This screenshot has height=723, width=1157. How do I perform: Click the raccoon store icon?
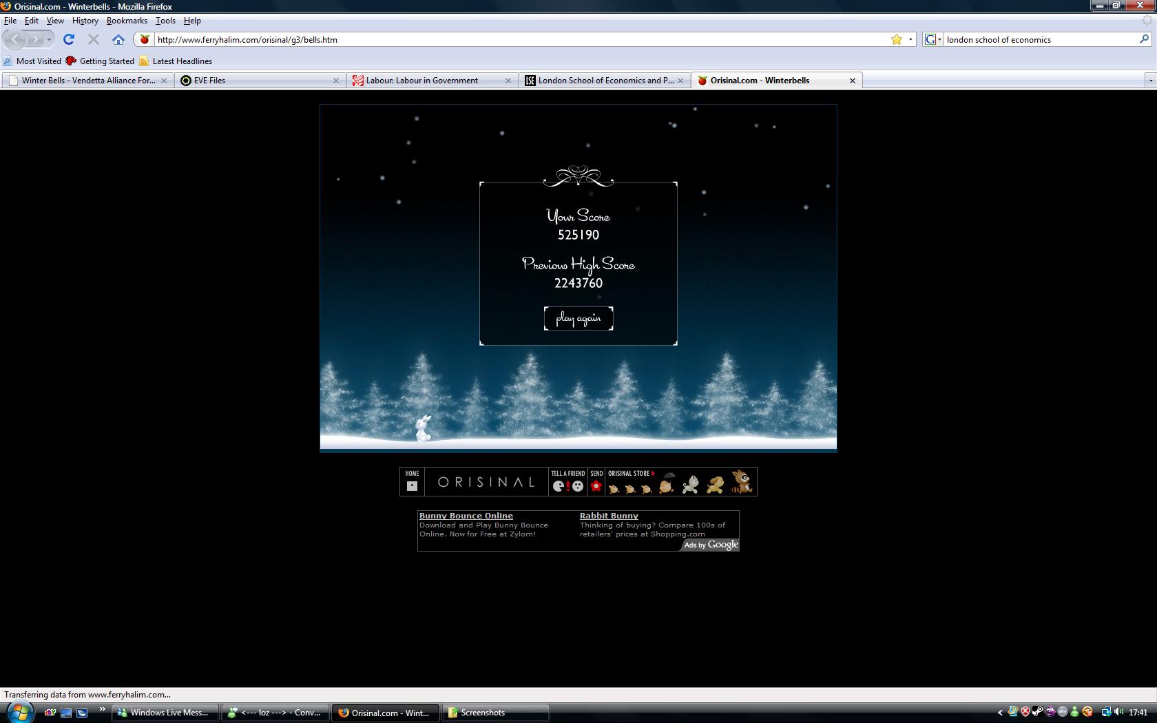pos(742,481)
